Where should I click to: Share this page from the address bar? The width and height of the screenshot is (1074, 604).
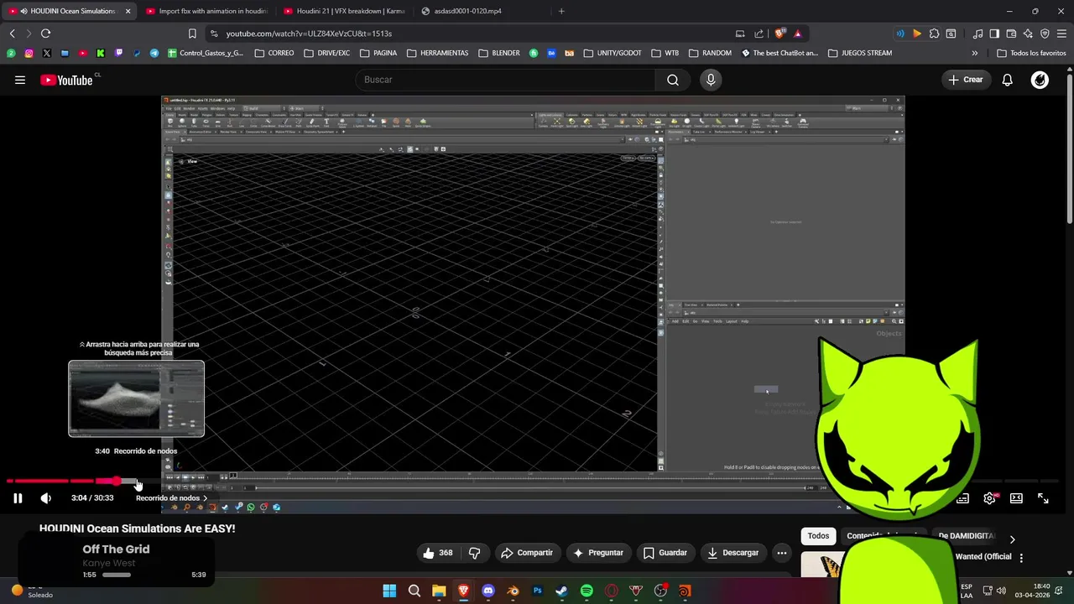759,34
